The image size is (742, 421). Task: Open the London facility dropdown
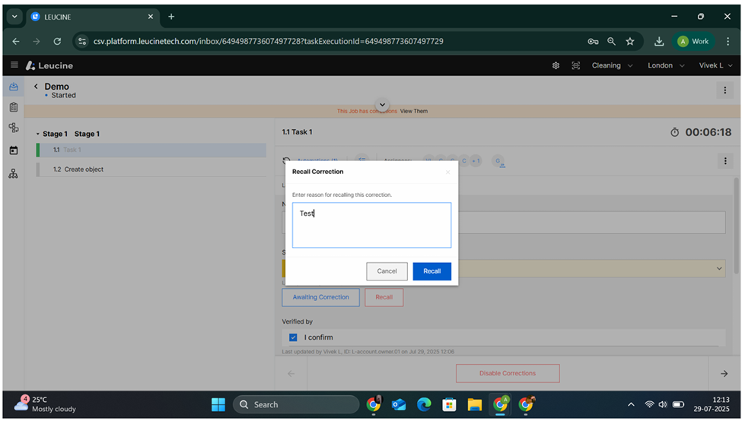pos(665,65)
